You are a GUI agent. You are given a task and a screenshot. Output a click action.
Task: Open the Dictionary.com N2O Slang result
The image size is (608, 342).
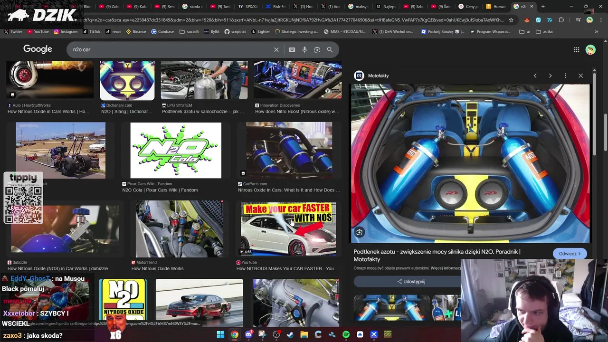(127, 80)
